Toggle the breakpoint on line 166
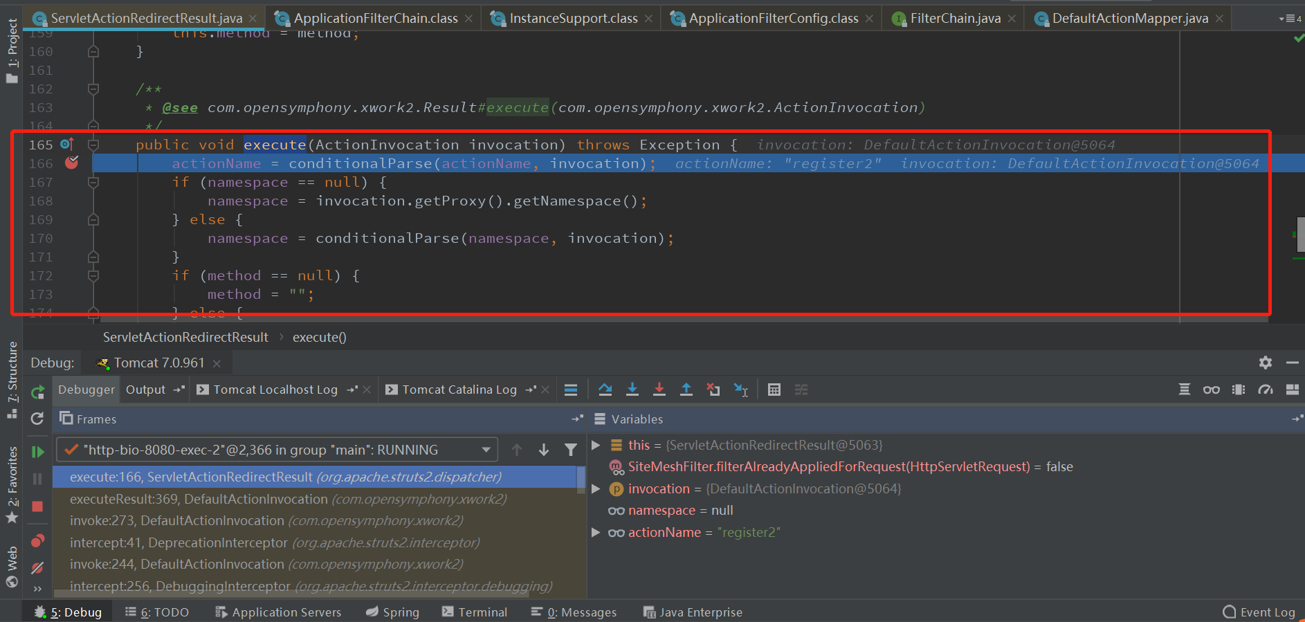Image resolution: width=1305 pixels, height=622 pixels. [71, 163]
